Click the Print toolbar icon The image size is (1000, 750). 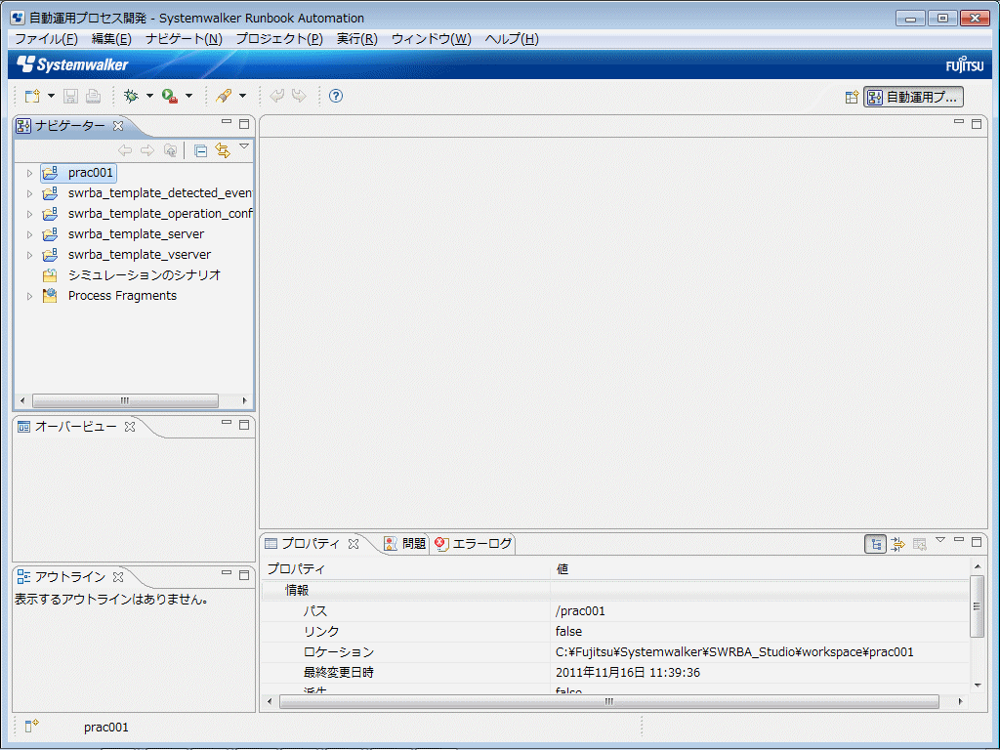coord(93,97)
